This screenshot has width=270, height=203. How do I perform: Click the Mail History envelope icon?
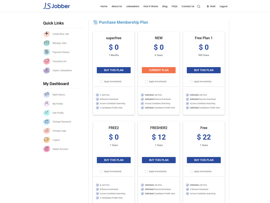coord(46,94)
